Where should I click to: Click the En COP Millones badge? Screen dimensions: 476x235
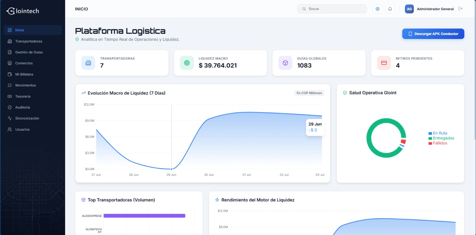(309, 93)
